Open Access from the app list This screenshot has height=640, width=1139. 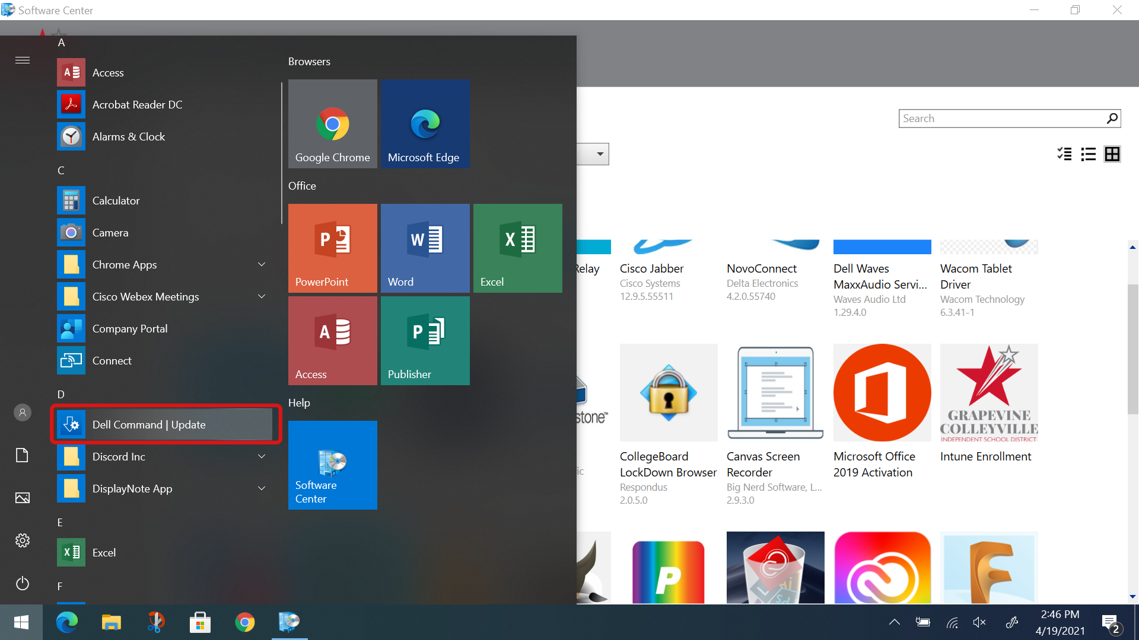(x=164, y=72)
